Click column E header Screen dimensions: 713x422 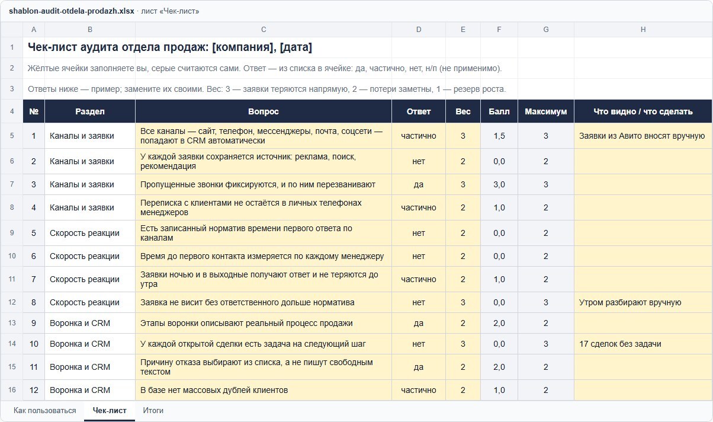[x=463, y=30]
